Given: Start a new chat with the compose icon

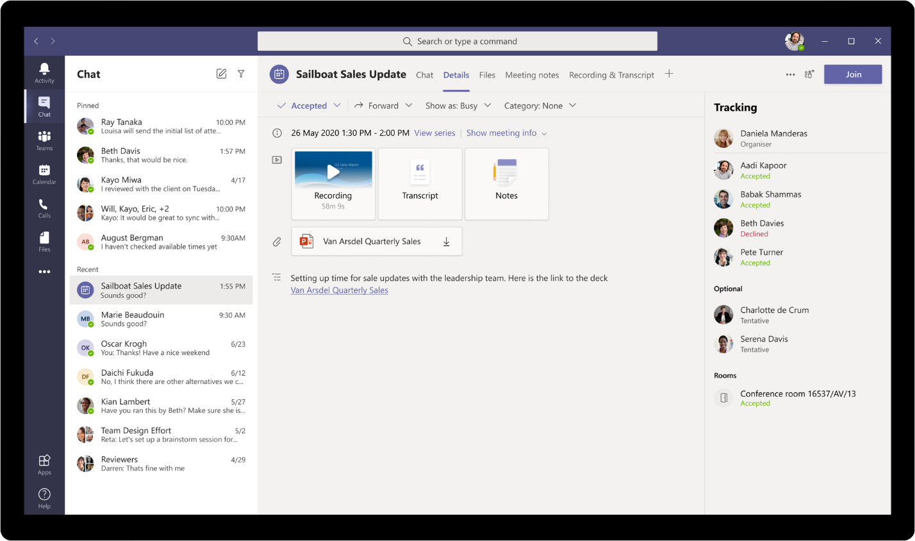Looking at the screenshot, I should (x=221, y=74).
